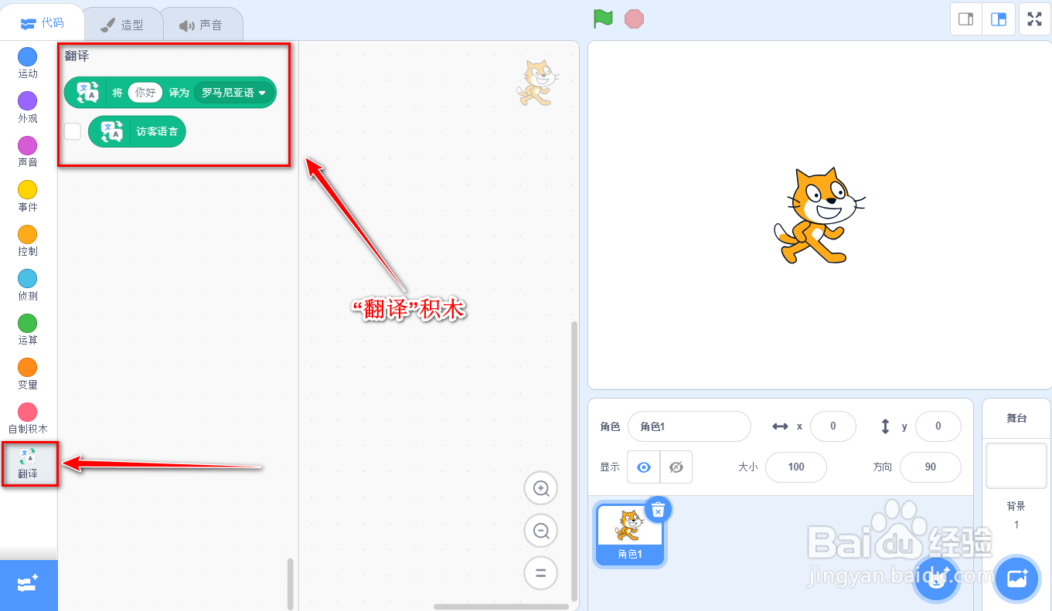Select the stage backdrop thumbnail

coord(1016,465)
